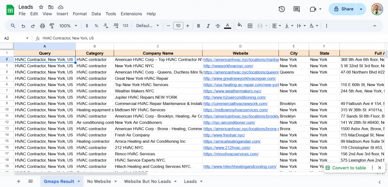
Task: Activate the paint format tool
Action: [x=52, y=26]
